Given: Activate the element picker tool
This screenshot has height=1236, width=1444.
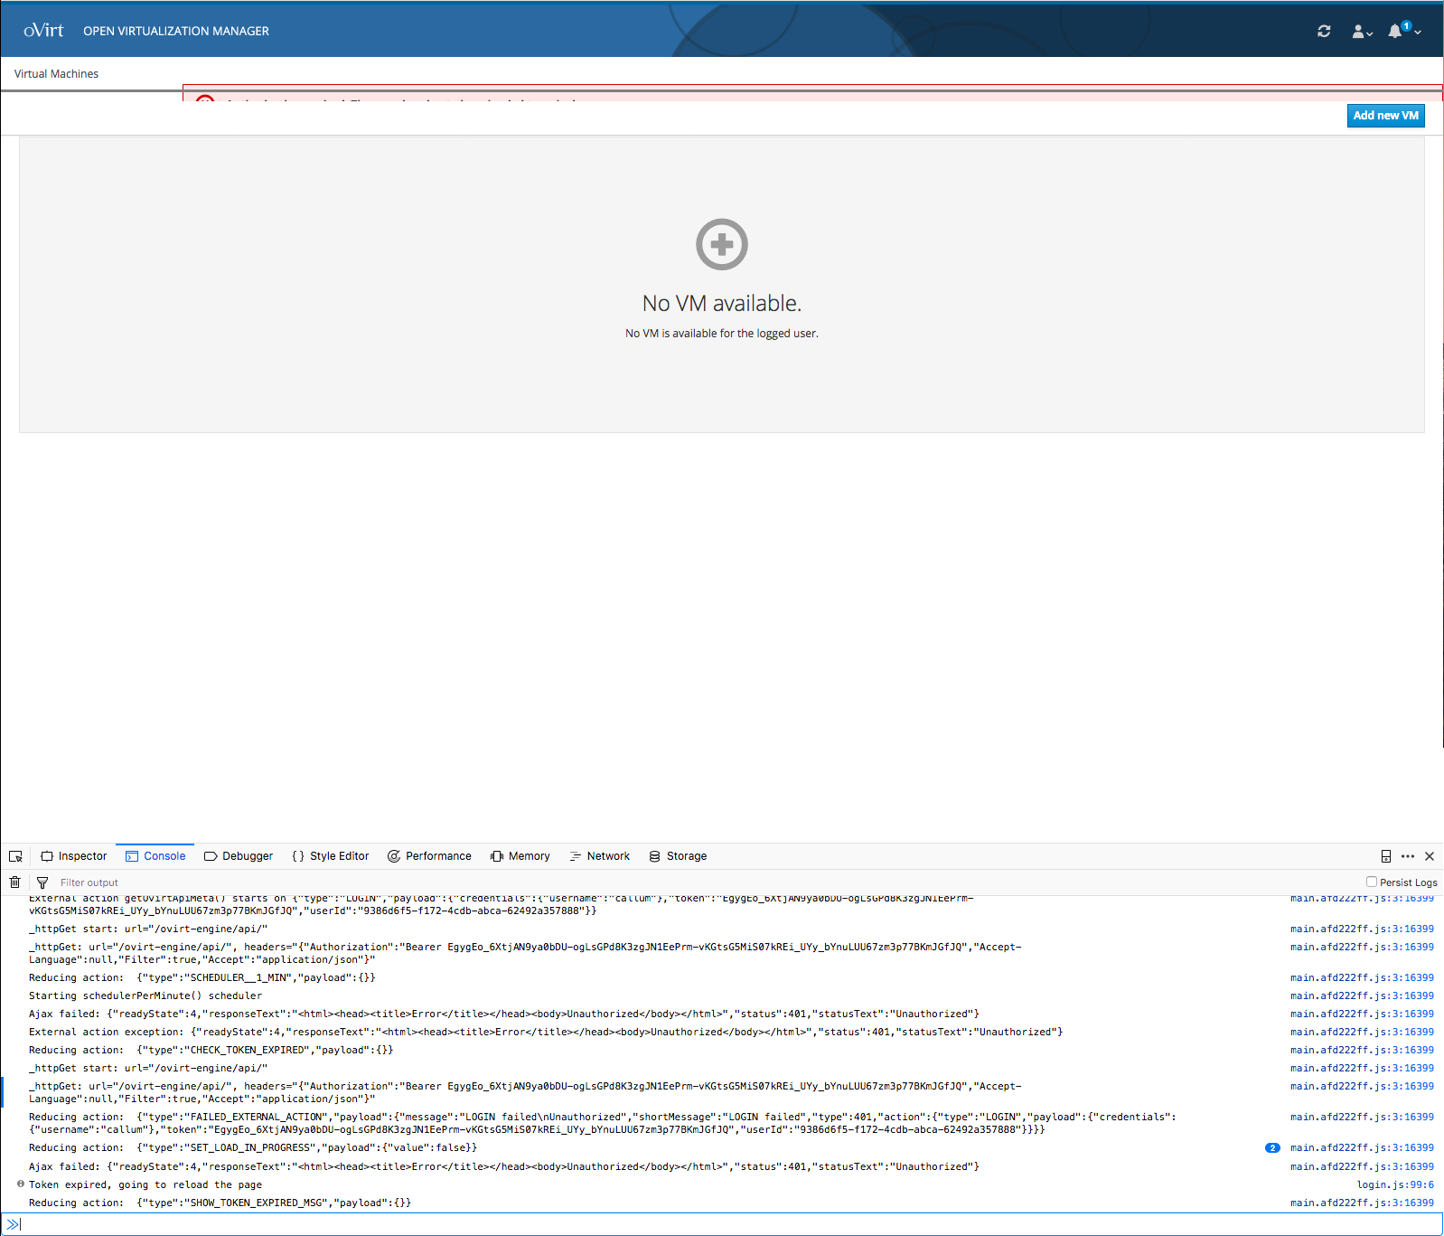Looking at the screenshot, I should (x=15, y=856).
